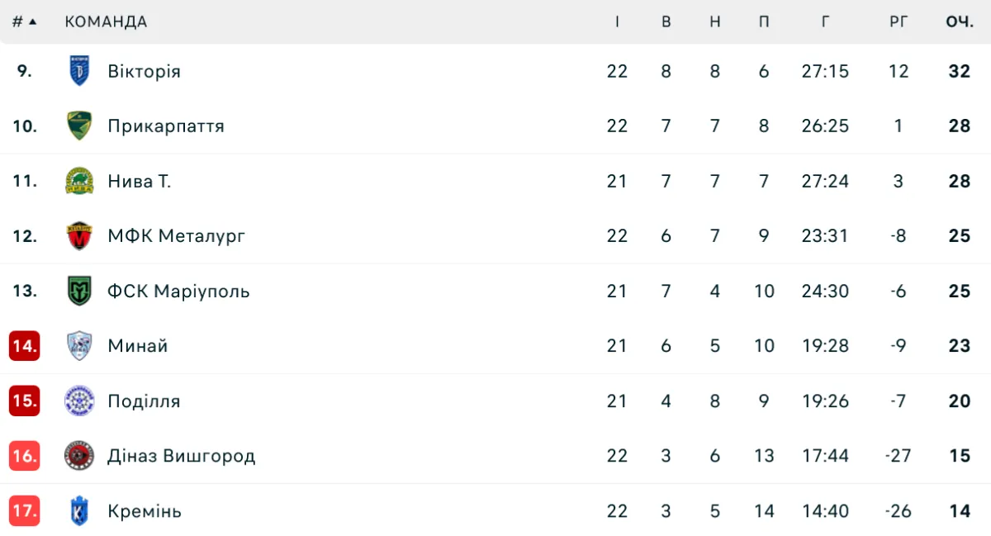Open the Кремінь blue crest
991x536 pixels.
coord(79,511)
